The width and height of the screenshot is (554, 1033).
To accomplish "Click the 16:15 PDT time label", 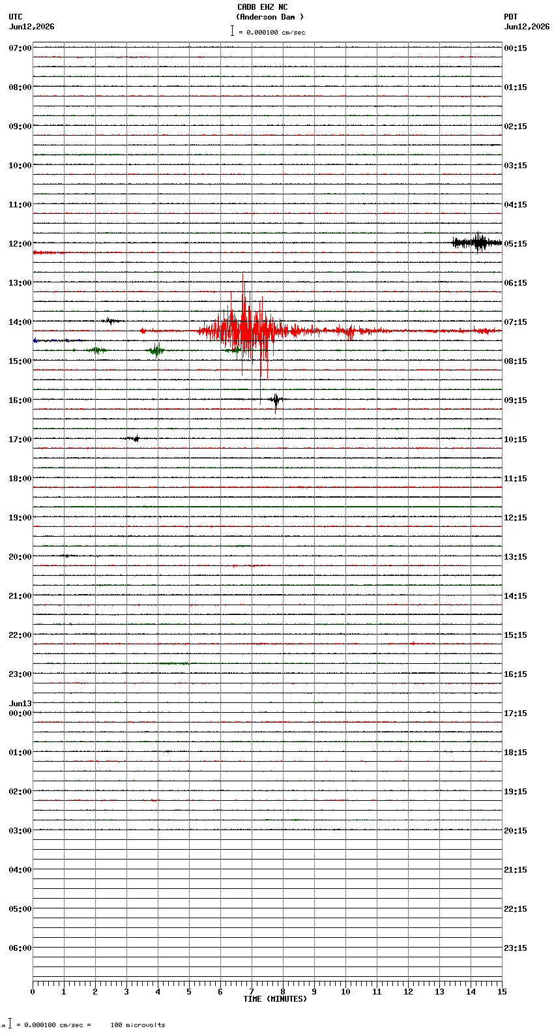I will [516, 674].
